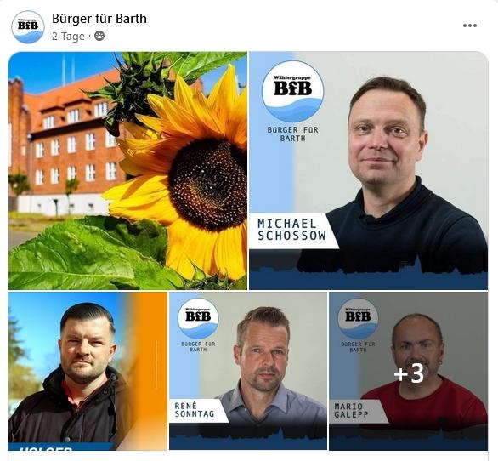The width and height of the screenshot is (498, 461).
Task: Open the photo of man in black jacket
Action: tap(88, 371)
